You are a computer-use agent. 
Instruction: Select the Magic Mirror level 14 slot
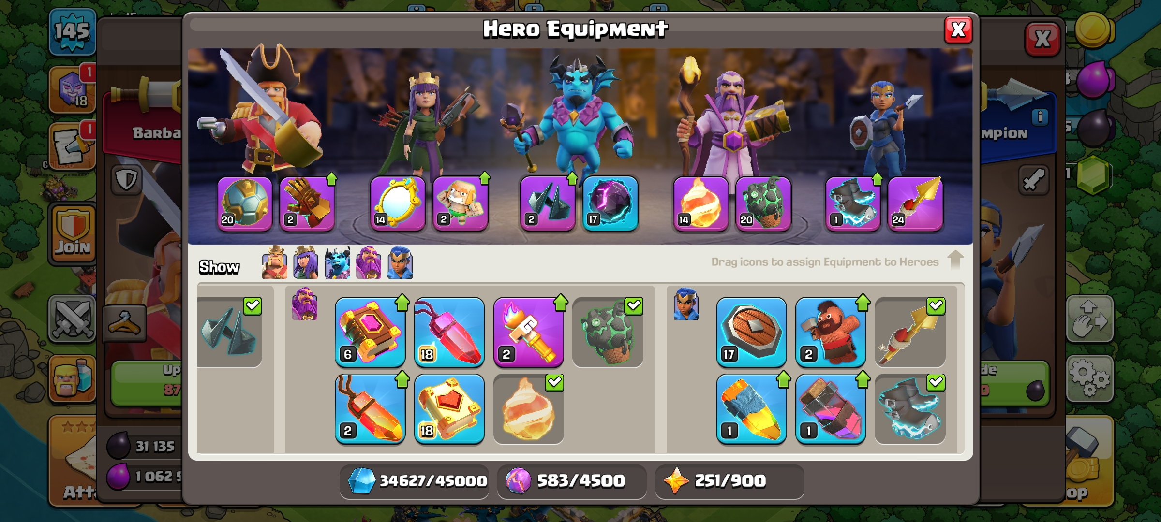(x=398, y=203)
